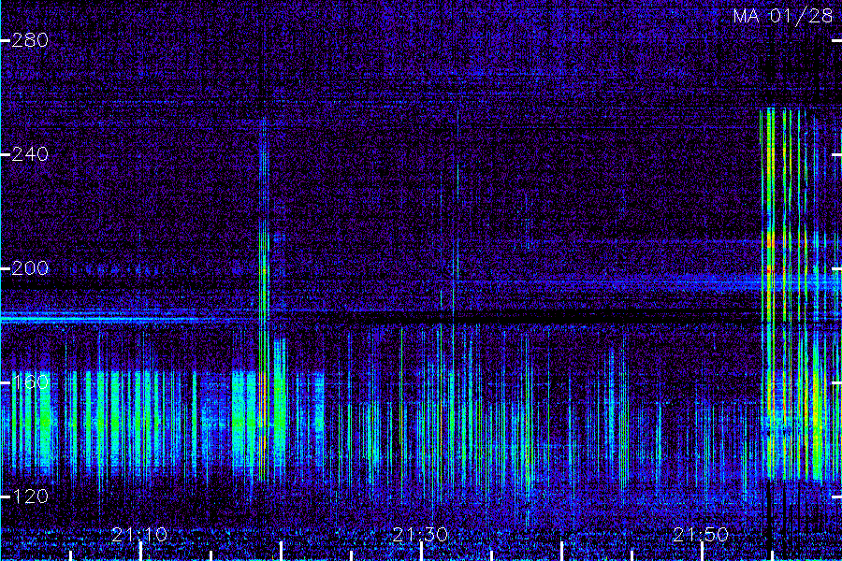Click the 120 frequency axis label
Viewport: 842px width, 561px height.
pos(30,496)
